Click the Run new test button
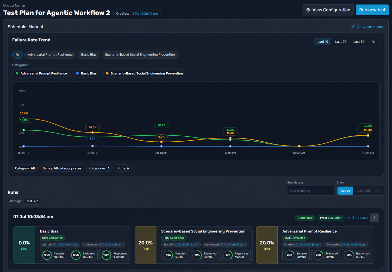This screenshot has width=392, height=272. [372, 10]
